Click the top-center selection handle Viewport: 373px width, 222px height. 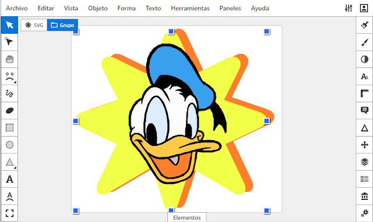coord(171,31)
